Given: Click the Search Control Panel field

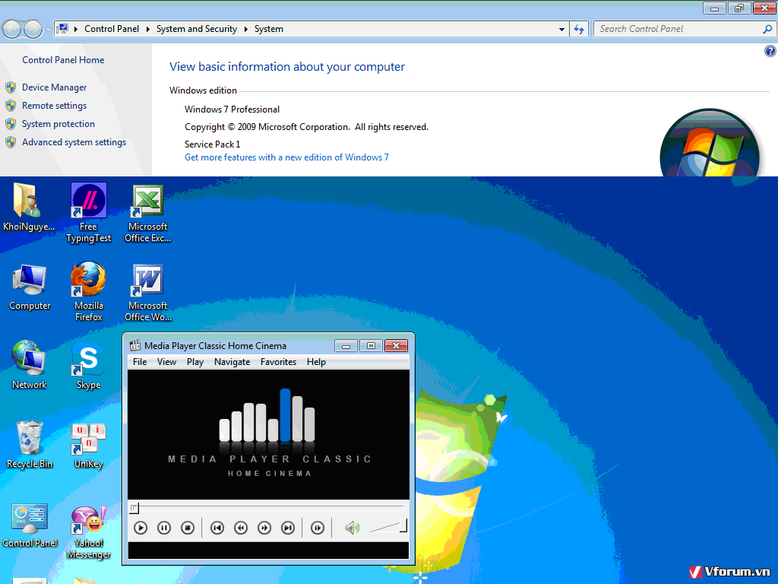Looking at the screenshot, I should pos(678,29).
